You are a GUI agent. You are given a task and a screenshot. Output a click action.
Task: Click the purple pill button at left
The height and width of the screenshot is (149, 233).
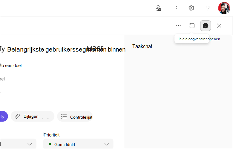(4, 117)
